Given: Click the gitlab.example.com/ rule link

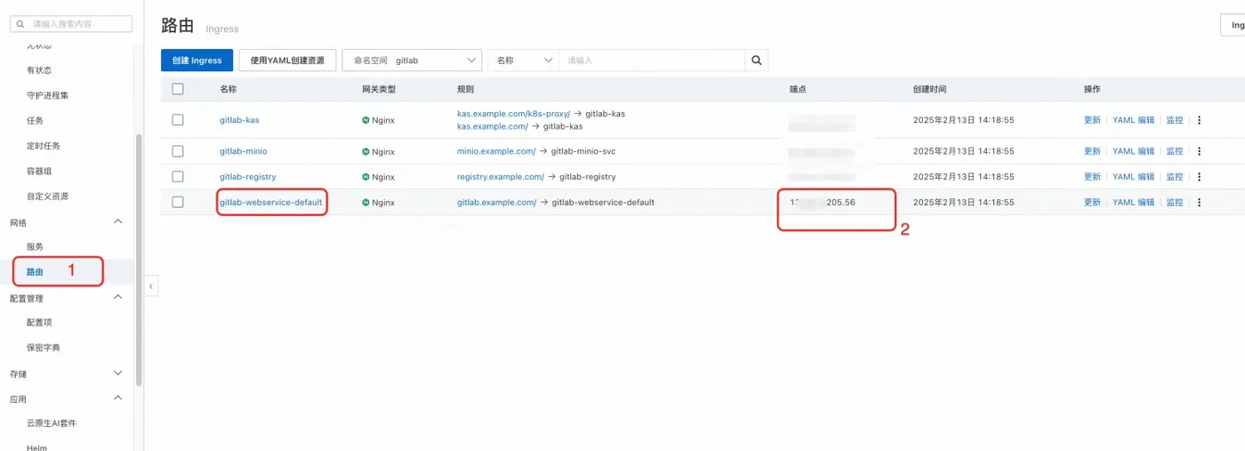Looking at the screenshot, I should point(497,203).
